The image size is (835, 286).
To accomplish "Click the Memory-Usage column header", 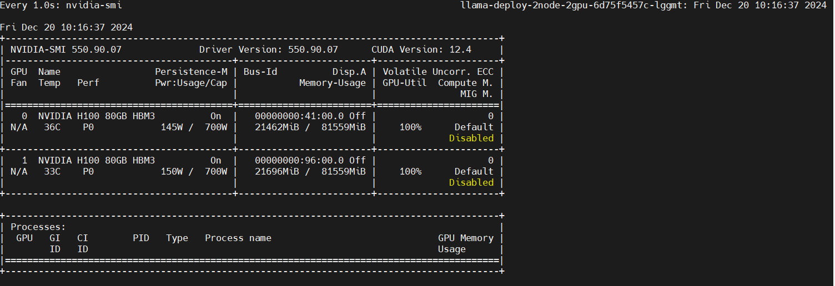I will (332, 83).
